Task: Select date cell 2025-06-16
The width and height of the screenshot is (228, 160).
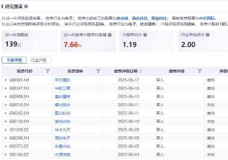Action: tap(129, 88)
